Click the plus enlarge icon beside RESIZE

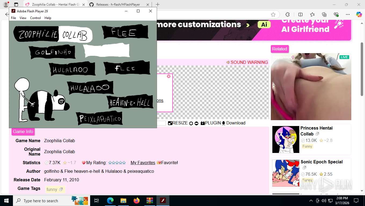click(x=191, y=123)
